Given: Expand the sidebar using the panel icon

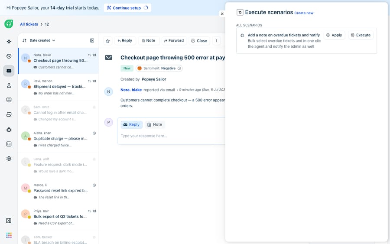Looking at the screenshot, I should tap(9, 221).
